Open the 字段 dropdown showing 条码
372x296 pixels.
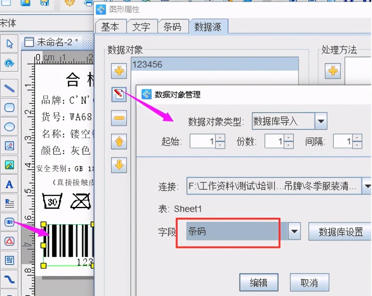(x=294, y=231)
